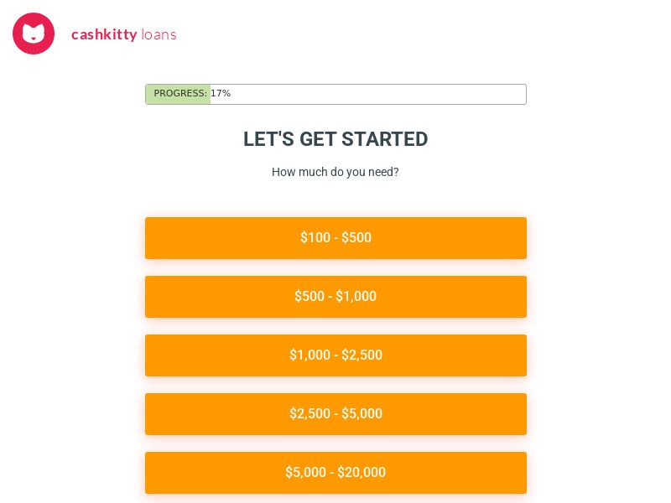Screen dimensions: 671x503
Task: Click the white cat face inside the pink circle
Action: point(34,34)
